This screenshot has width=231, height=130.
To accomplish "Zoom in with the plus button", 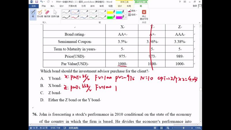I will pos(192,128).
